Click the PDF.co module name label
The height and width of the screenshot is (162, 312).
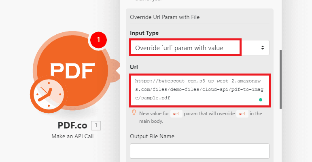pos(72,126)
